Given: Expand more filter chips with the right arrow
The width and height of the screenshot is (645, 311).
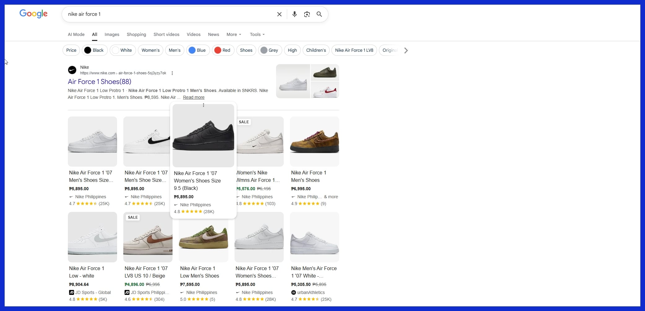Looking at the screenshot, I should click(406, 50).
